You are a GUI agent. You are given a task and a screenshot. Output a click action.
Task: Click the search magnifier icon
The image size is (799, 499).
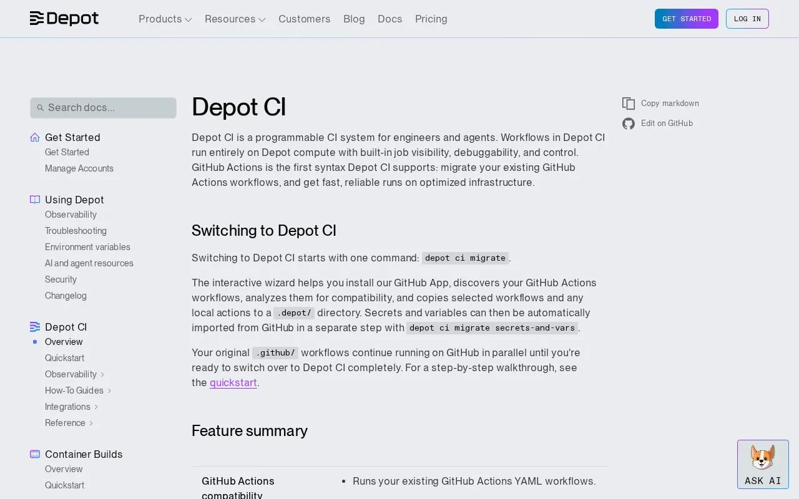coord(41,108)
